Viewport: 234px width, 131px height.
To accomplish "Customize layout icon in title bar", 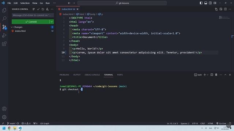I will click(215, 3).
